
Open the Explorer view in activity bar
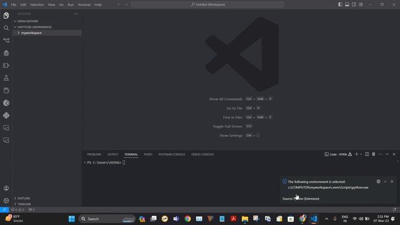coord(6,15)
